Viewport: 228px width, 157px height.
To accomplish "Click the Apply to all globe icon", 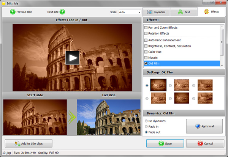I will click(196, 126).
